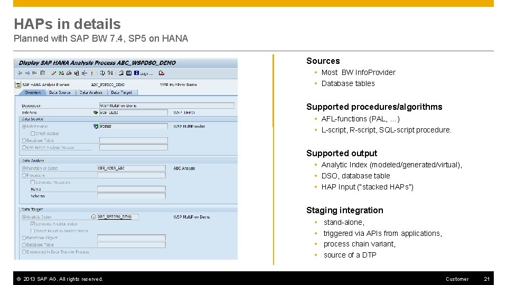Select the Database Table radio under Data Target
Screen dimensions: 507x285
tap(24, 245)
